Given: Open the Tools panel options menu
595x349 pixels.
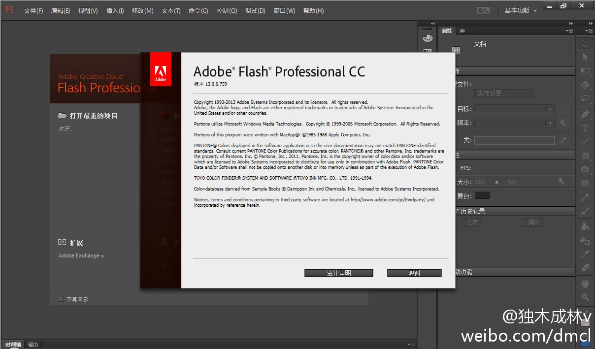Looking at the screenshot, I should [x=589, y=31].
